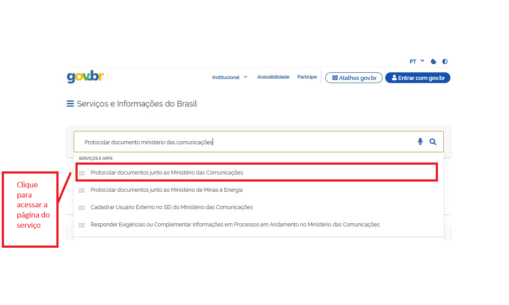The height and width of the screenshot is (305, 509).
Task: Click grid icon beside Minas e Energia result
Action: coord(82,190)
